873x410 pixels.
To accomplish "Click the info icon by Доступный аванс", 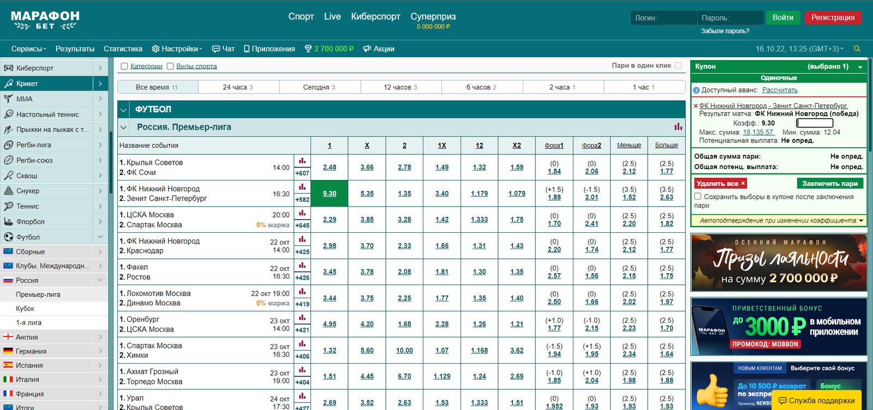I will 696,90.
